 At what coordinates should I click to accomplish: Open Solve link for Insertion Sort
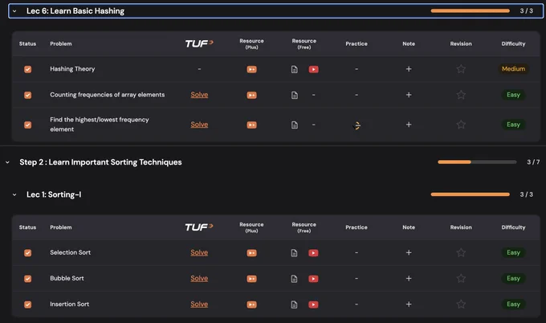(199, 305)
